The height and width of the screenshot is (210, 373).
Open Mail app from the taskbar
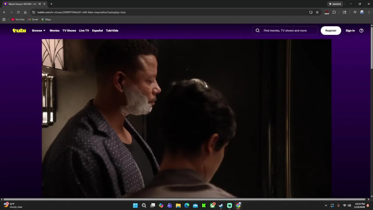pyautogui.click(x=195, y=206)
